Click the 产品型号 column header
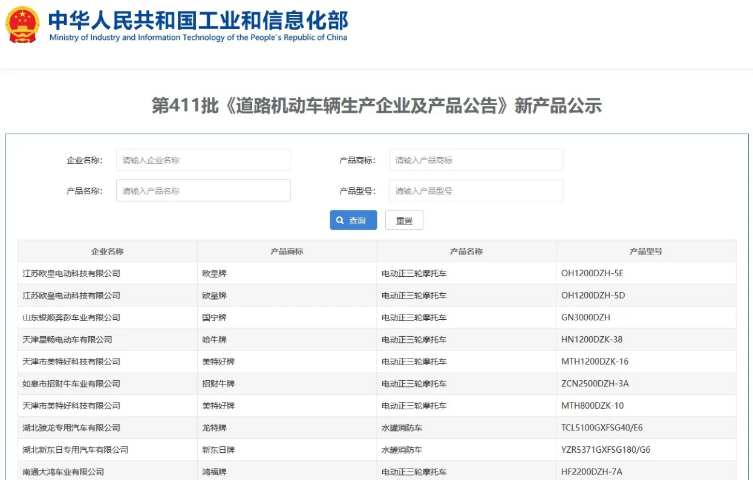The width and height of the screenshot is (753, 480). tap(646, 251)
